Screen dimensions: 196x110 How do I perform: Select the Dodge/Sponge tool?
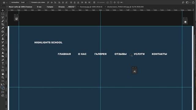pyautogui.click(x=3, y=56)
